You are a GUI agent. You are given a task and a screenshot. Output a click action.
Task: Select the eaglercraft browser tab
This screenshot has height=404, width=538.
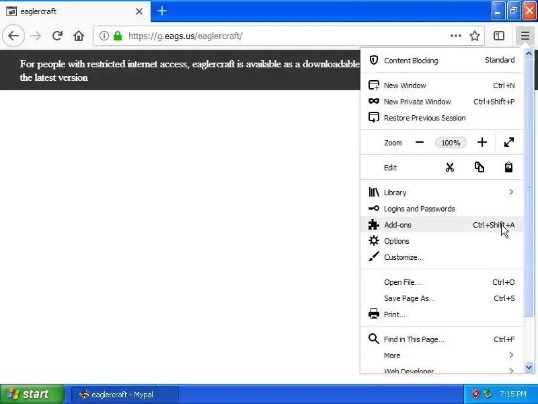[x=75, y=11]
